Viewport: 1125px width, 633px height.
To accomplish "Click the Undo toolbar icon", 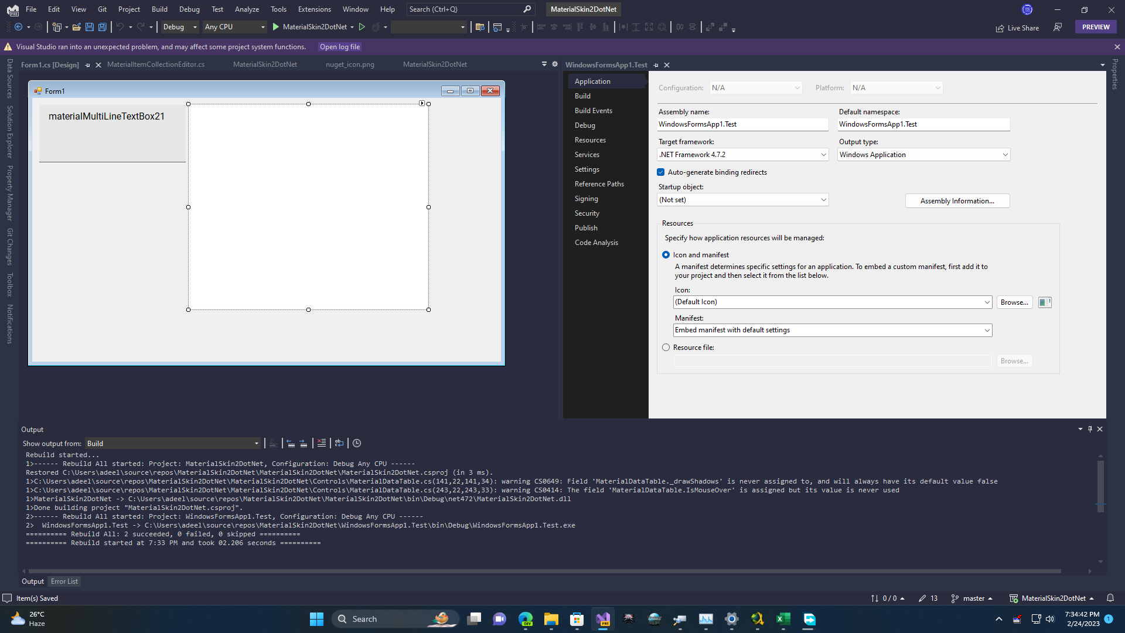I will click(120, 27).
